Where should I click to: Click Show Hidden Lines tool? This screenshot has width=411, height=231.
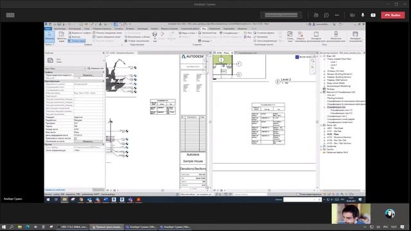pyautogui.click(x=107, y=33)
